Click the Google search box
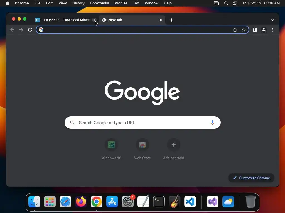Screen dimensions: 285x213 tap(142, 123)
